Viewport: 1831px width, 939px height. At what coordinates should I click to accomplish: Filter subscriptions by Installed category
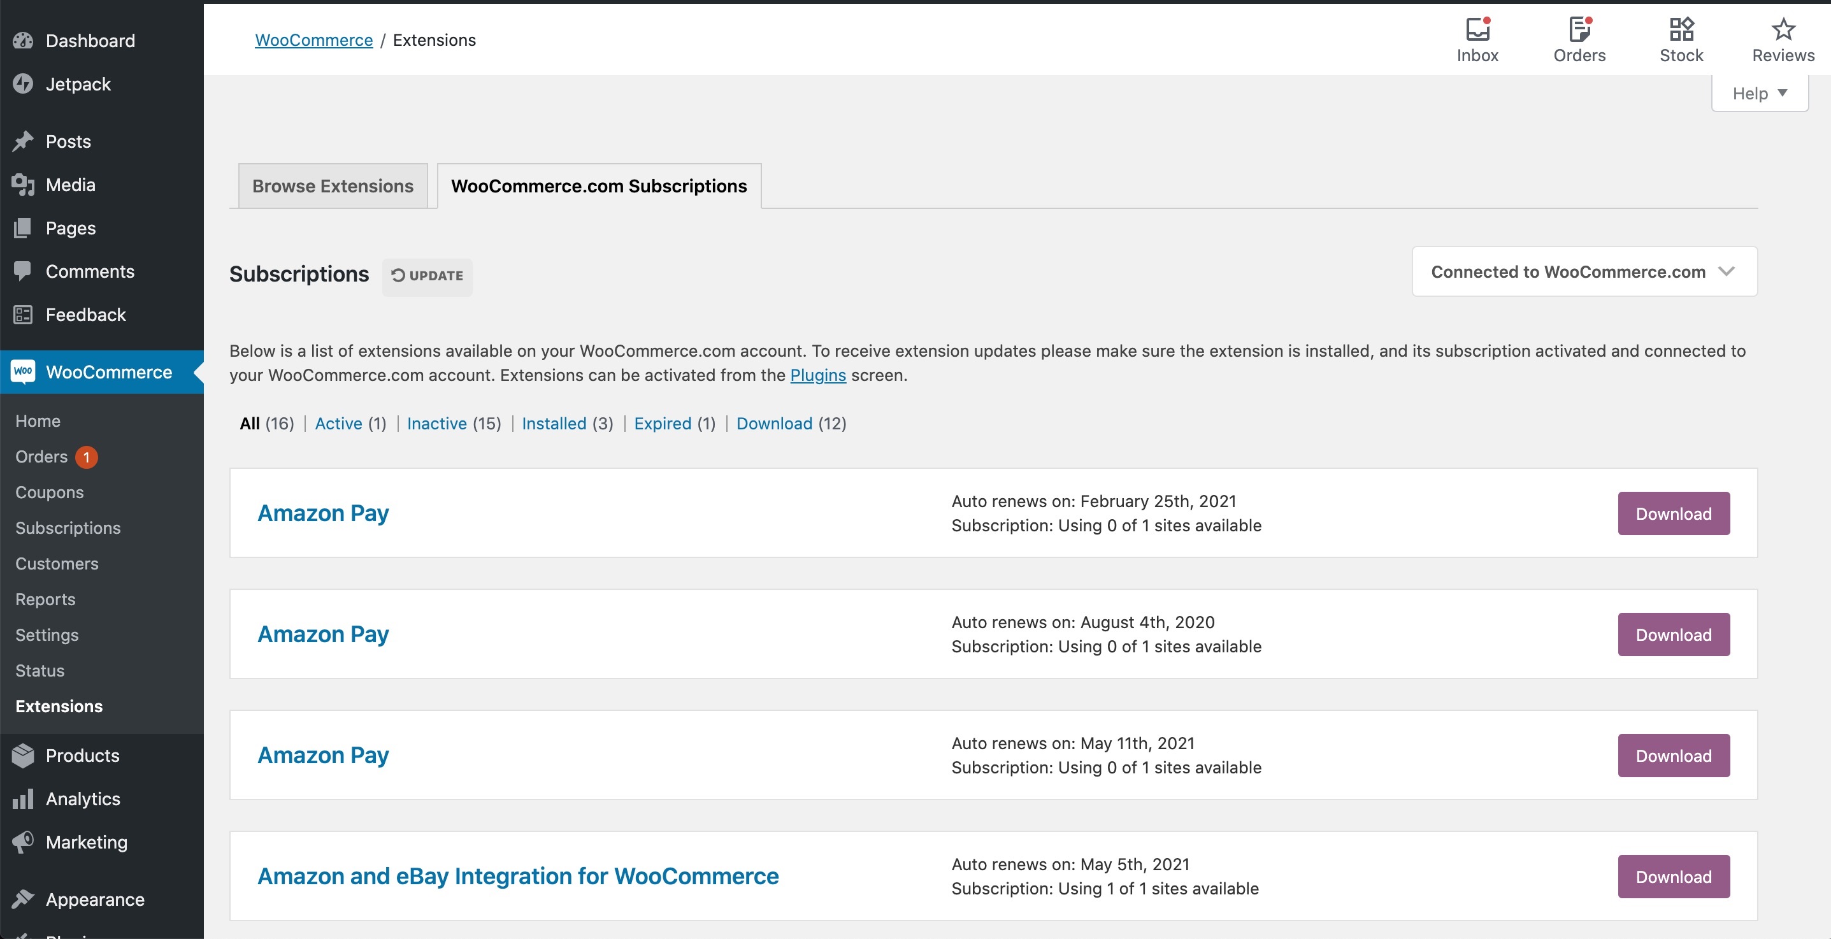[552, 423]
